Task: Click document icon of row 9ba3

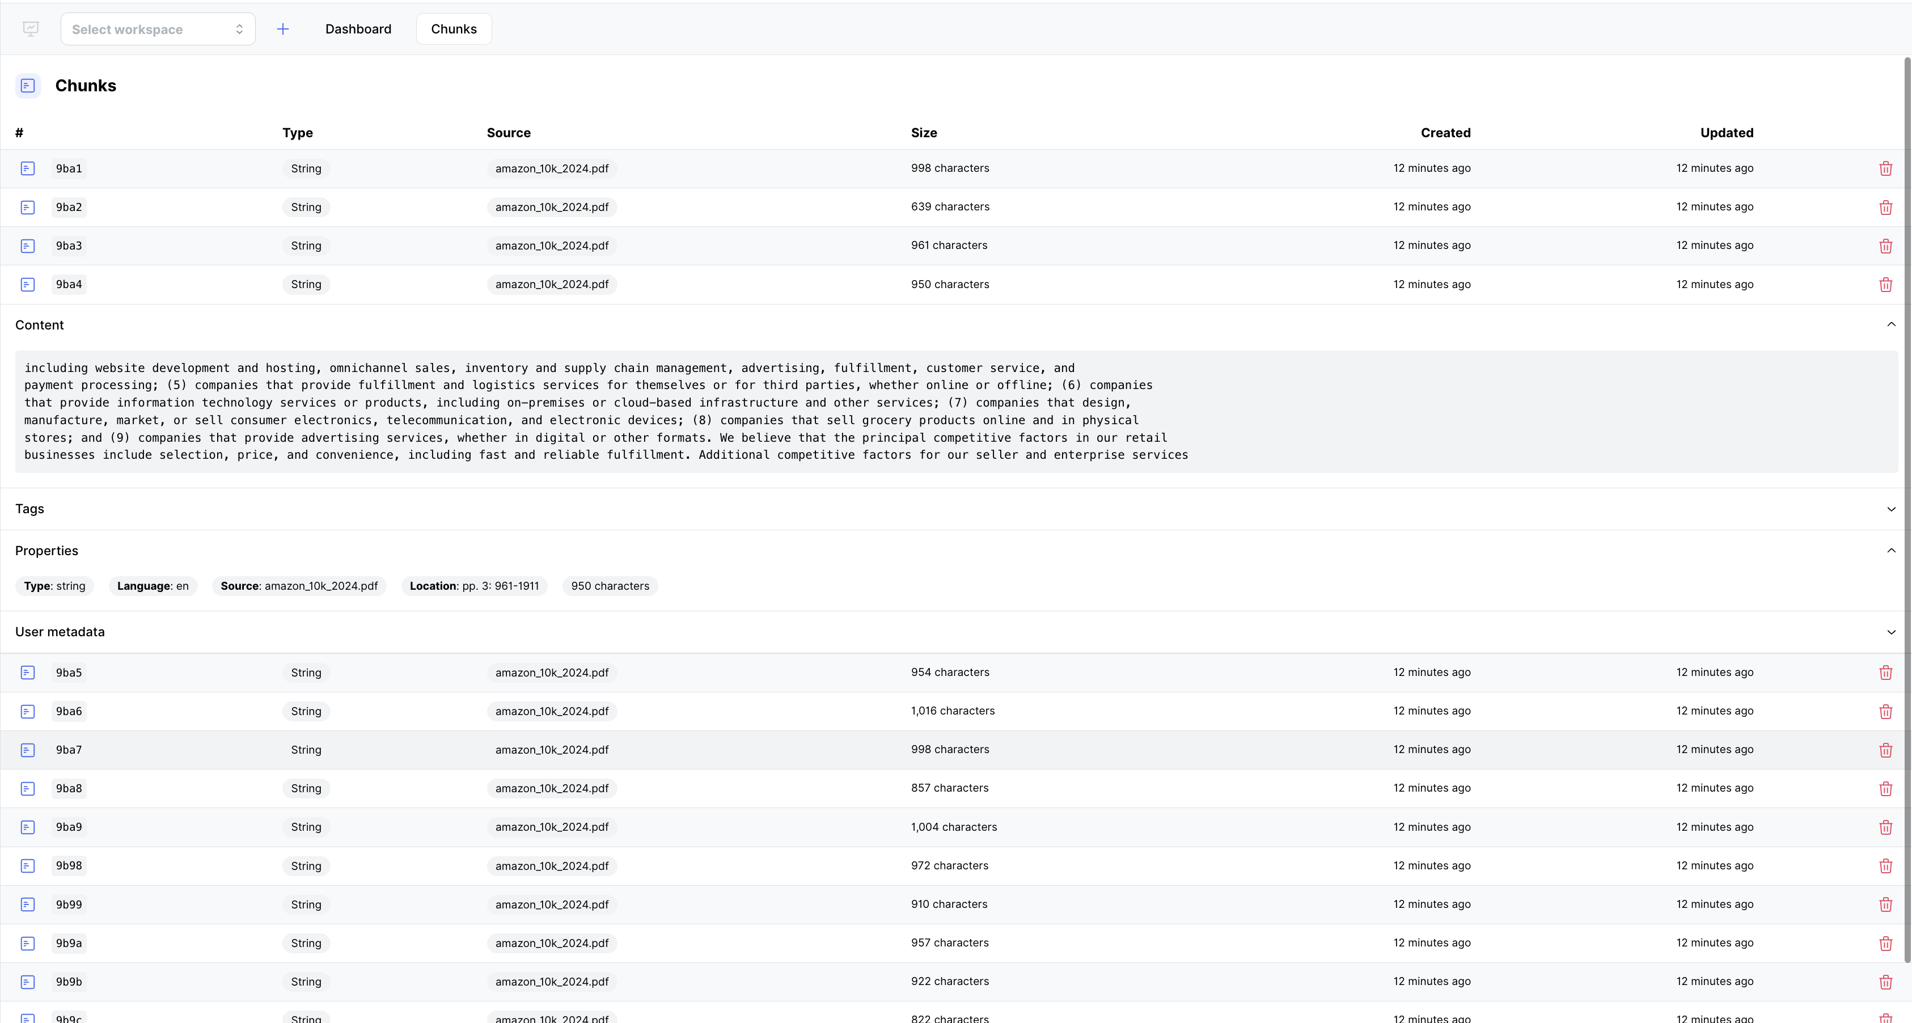Action: click(27, 246)
